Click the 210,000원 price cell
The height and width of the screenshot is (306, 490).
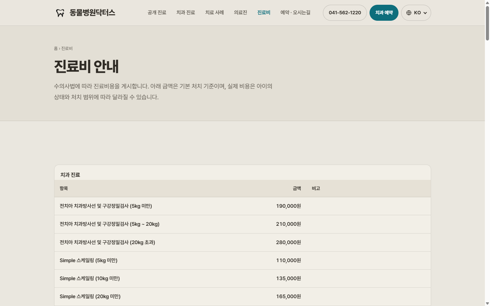(289, 224)
